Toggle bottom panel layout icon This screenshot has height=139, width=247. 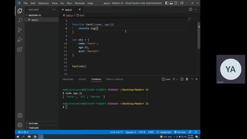(171, 3)
